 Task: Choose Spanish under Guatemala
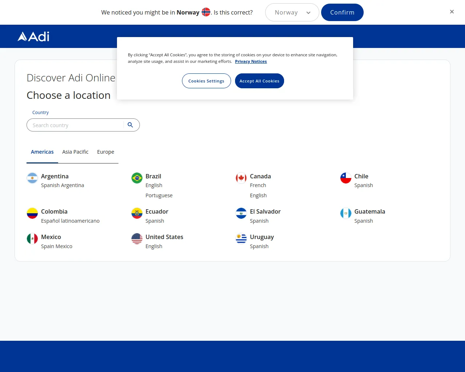364,221
